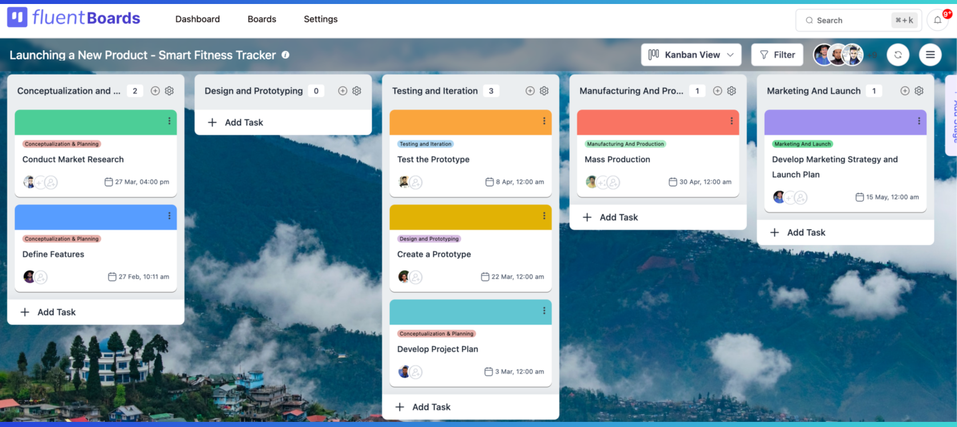Open settings gear for Design and Prototyping

(x=357, y=91)
